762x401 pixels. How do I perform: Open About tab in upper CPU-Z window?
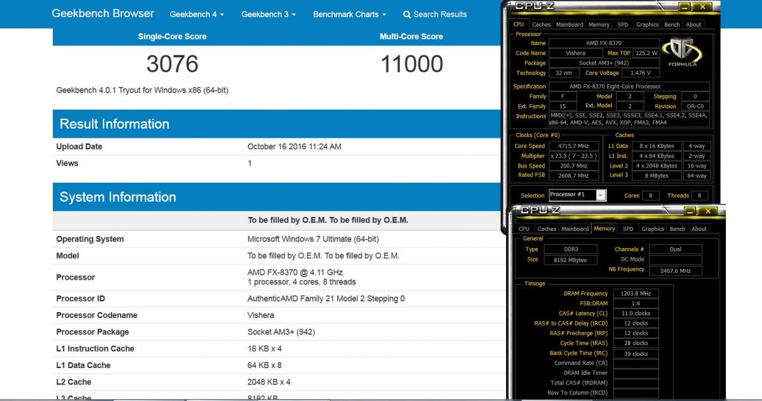694,25
